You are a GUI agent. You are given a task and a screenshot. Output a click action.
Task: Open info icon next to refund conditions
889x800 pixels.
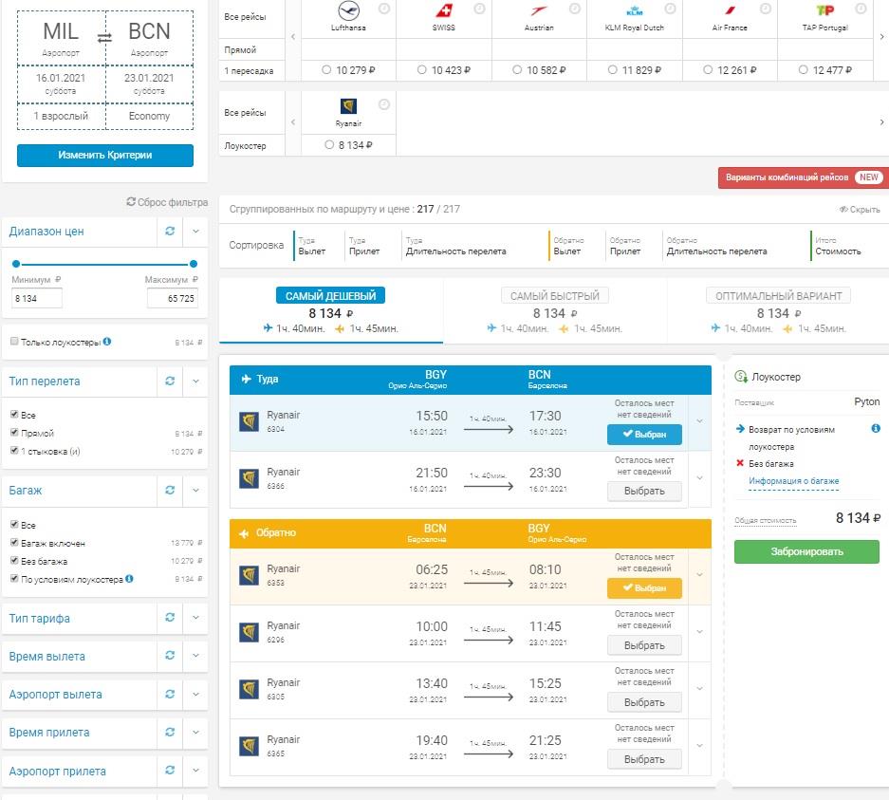coord(876,429)
